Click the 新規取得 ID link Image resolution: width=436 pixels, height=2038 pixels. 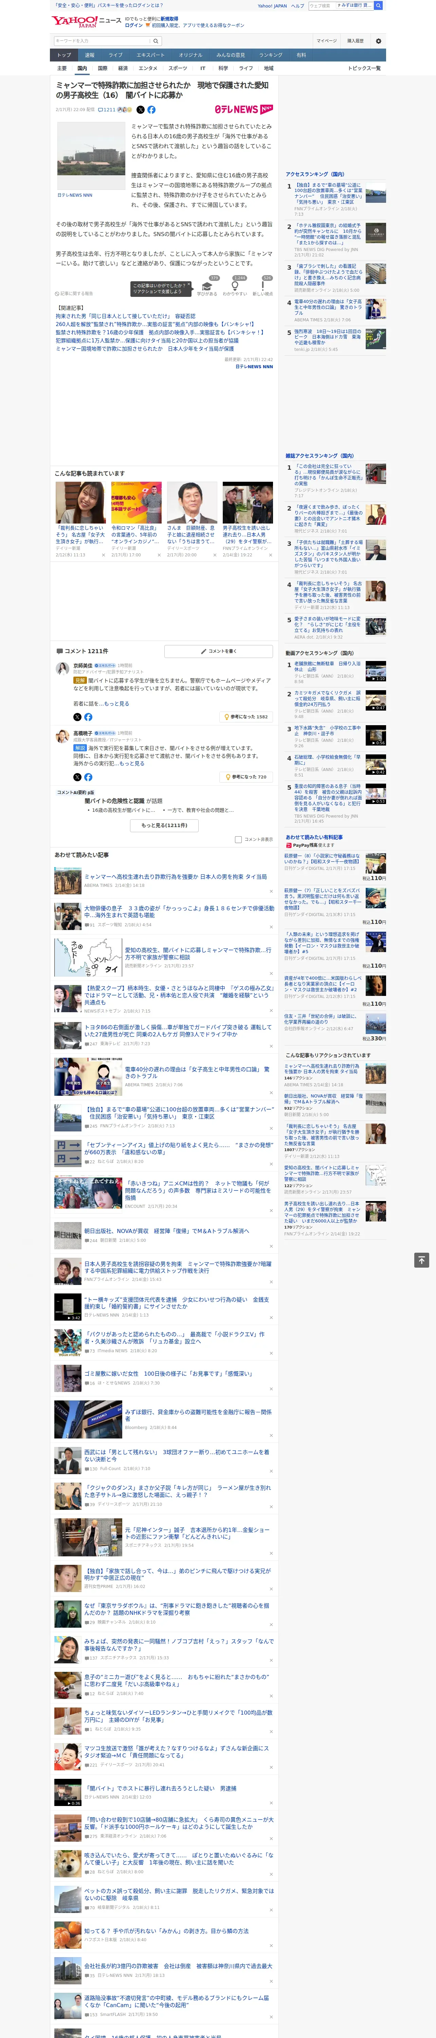click(169, 18)
